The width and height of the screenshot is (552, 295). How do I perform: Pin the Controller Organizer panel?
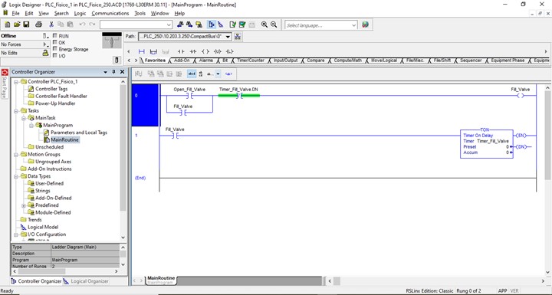click(x=113, y=72)
